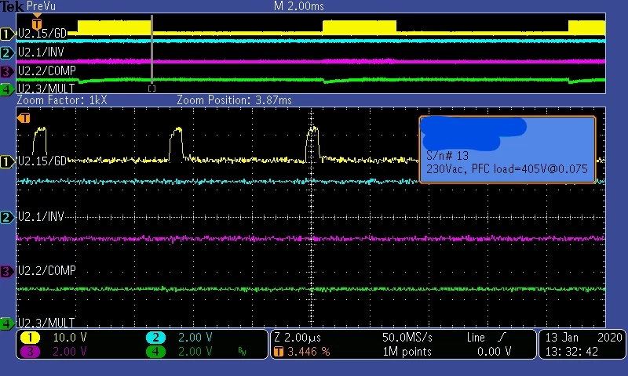Select channel 2 marker in the overview window

[x=7, y=52]
